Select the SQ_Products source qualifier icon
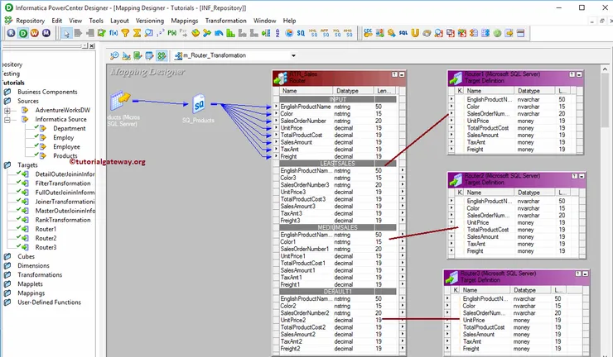The image size is (613, 357). (x=199, y=104)
